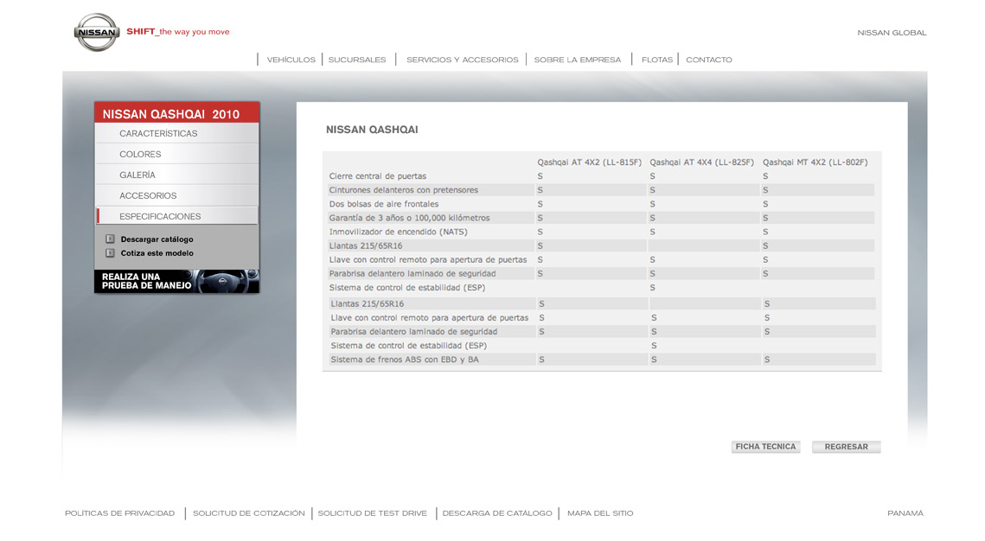
Task: Open the SUCURSALES menu
Action: [357, 60]
